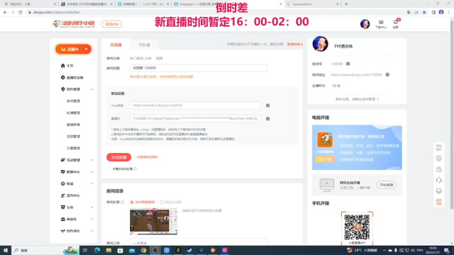Bookmark this page with star icon
Image resolution: width=454 pixels, height=255 pixels.
click(424, 12)
